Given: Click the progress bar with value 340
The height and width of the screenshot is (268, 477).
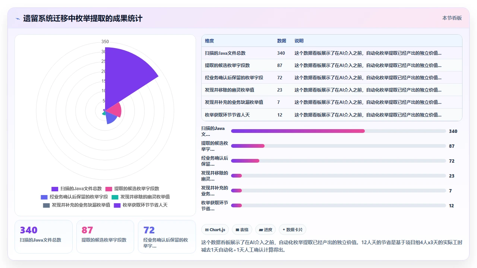Looking at the screenshot, I should coord(338,131).
